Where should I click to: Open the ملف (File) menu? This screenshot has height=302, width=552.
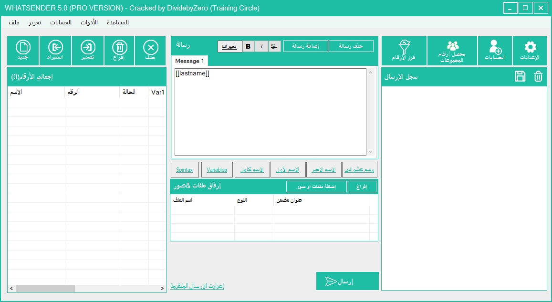[14, 22]
